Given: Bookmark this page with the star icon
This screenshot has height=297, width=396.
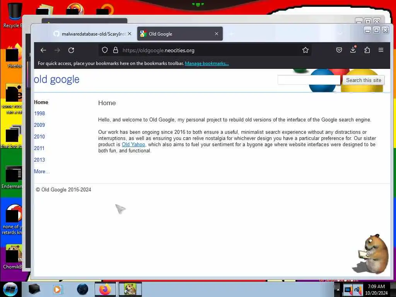Looking at the screenshot, I should (x=306, y=50).
